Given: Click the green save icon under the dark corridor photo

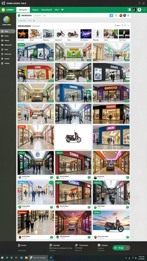Looking at the screenshot, I should [52, 177].
